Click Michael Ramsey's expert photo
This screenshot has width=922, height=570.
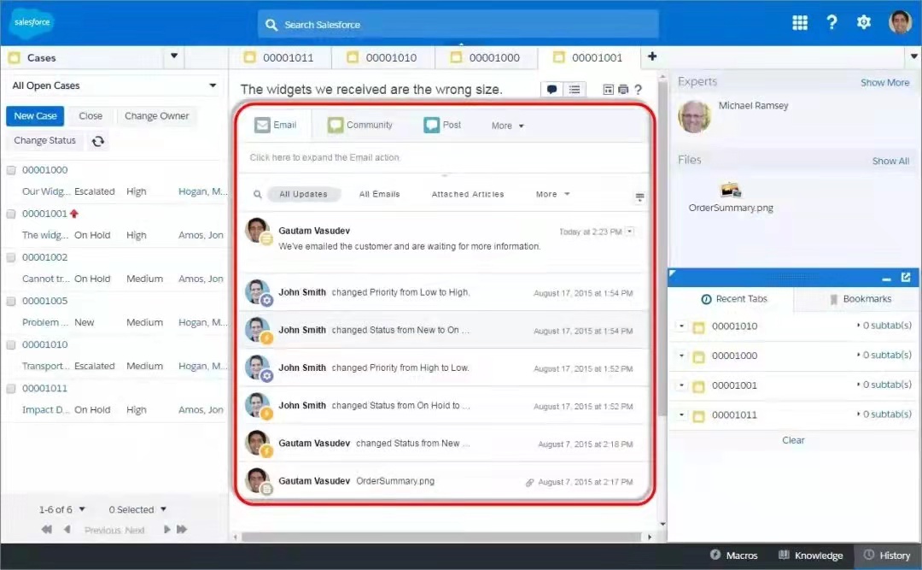point(694,116)
